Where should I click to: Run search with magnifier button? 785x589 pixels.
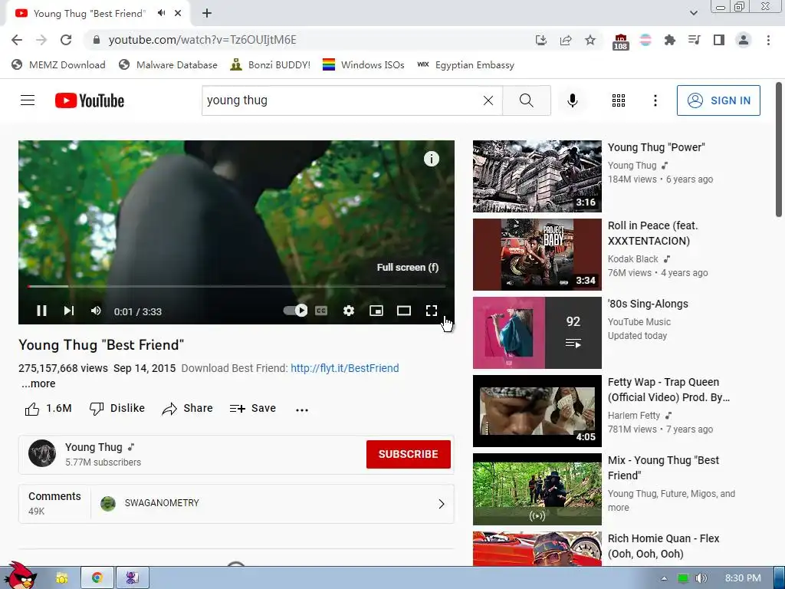click(x=526, y=100)
